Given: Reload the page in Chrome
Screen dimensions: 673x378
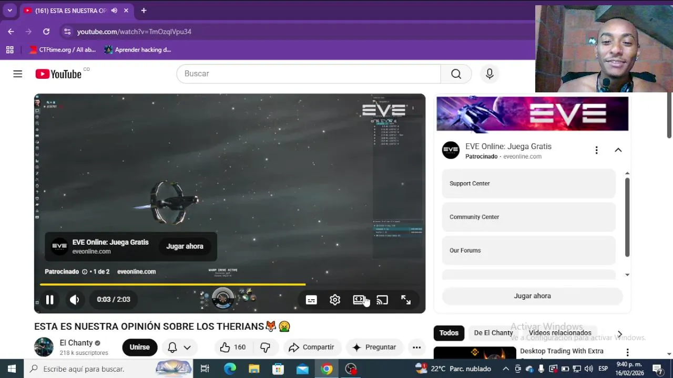Looking at the screenshot, I should pyautogui.click(x=46, y=31).
